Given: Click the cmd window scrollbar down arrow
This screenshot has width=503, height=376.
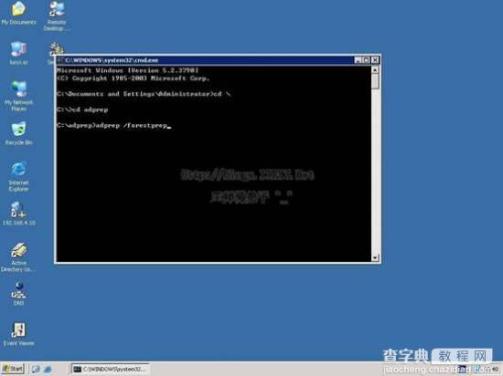Looking at the screenshot, I should tap(375, 257).
